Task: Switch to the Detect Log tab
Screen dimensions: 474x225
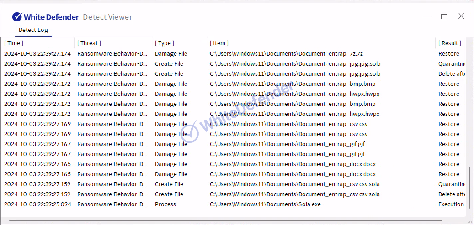Action: point(33,30)
